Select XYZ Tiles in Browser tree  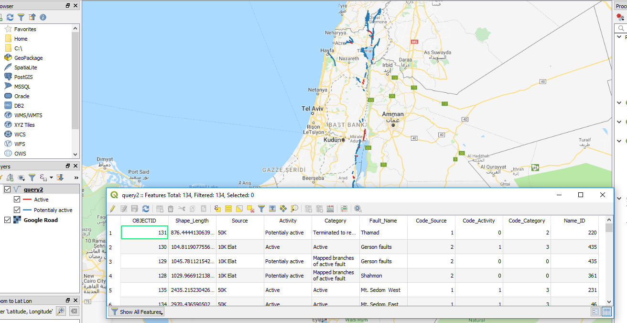coord(24,125)
